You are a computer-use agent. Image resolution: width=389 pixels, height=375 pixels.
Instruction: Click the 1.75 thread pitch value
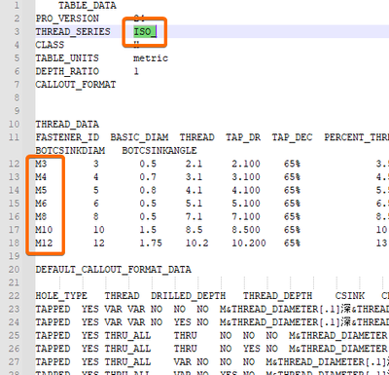[151, 243]
